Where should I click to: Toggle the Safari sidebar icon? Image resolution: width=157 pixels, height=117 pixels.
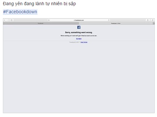[x=12, y=20]
